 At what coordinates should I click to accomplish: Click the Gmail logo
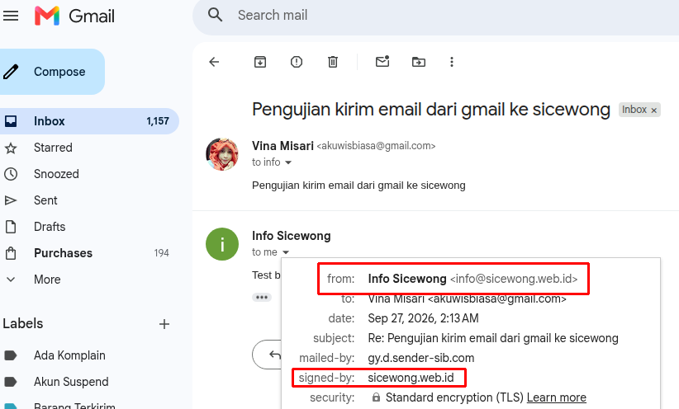(x=74, y=16)
